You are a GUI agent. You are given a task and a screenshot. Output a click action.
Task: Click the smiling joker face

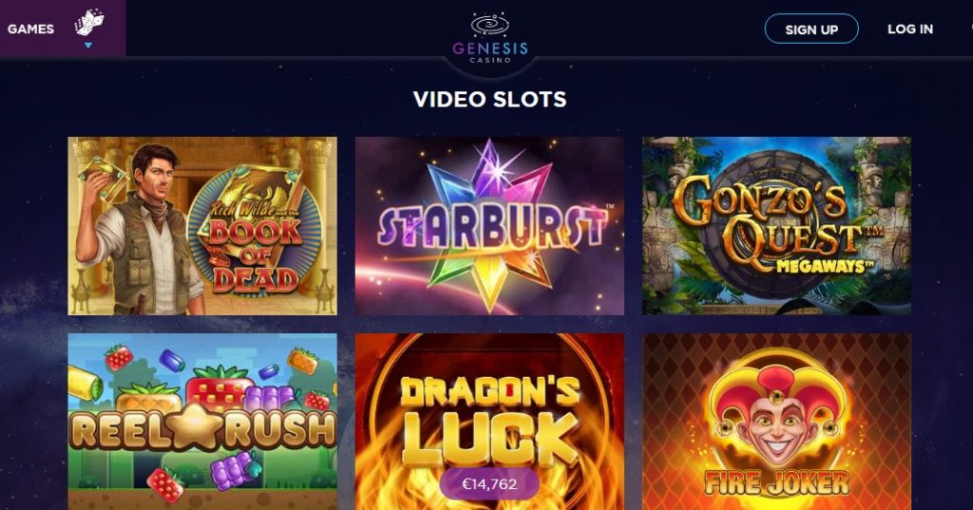coord(775,422)
